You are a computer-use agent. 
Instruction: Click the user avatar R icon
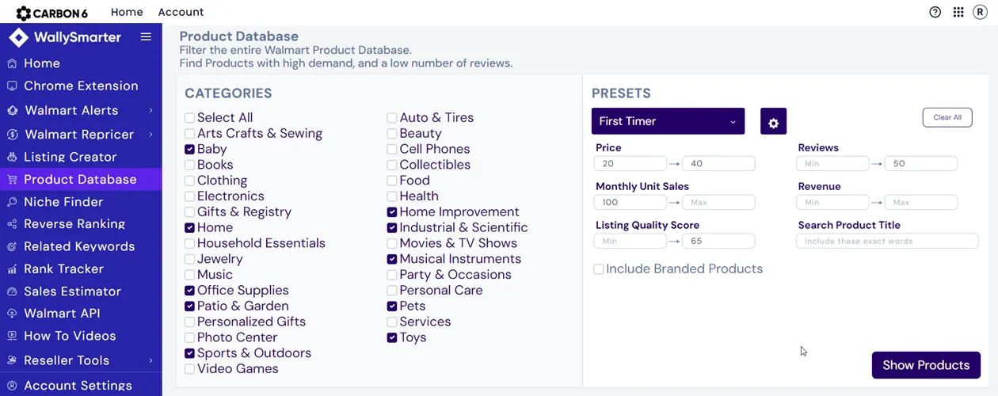[981, 12]
